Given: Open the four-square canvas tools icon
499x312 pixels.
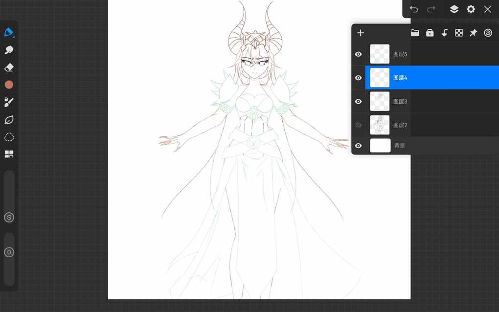Looking at the screenshot, I should (9, 154).
